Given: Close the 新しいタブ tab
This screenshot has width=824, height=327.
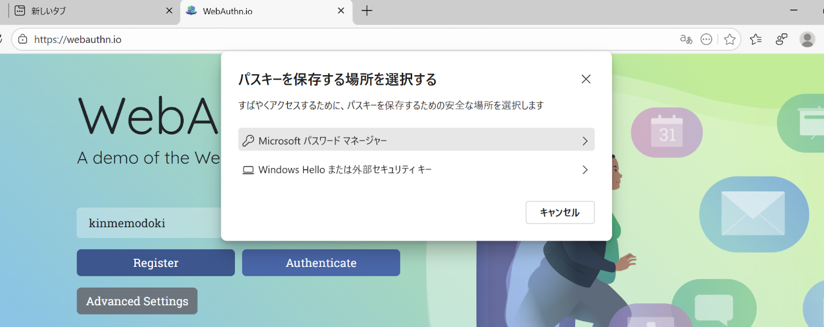Looking at the screenshot, I should pos(170,11).
